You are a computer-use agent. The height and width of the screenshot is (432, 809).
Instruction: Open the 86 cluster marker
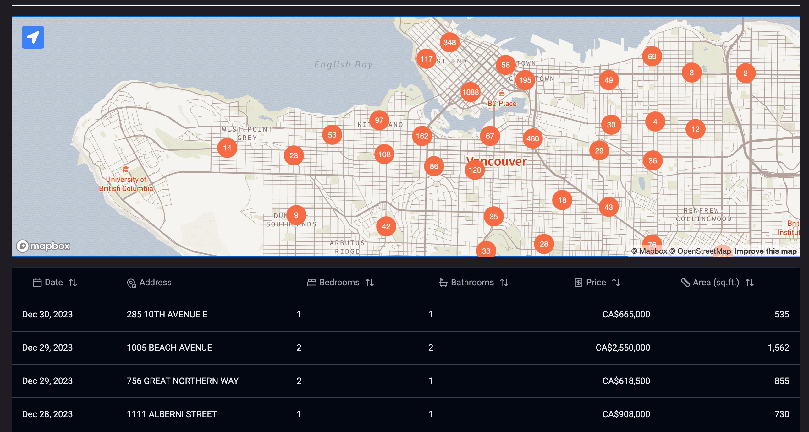point(434,166)
